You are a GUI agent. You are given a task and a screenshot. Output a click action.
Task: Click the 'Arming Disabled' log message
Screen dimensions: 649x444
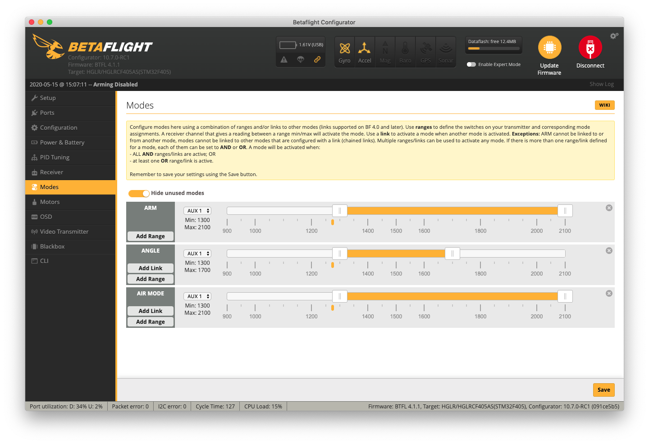tap(115, 85)
